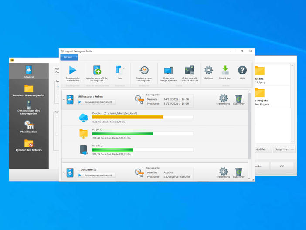Viewport: 306px width, 230px height.
Task: Click the Dropbox usage progress bar
Action: (x=143, y=117)
